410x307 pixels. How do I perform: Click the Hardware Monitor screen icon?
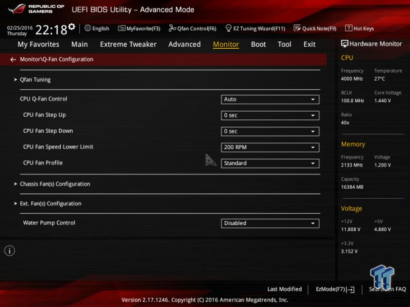tap(345, 44)
